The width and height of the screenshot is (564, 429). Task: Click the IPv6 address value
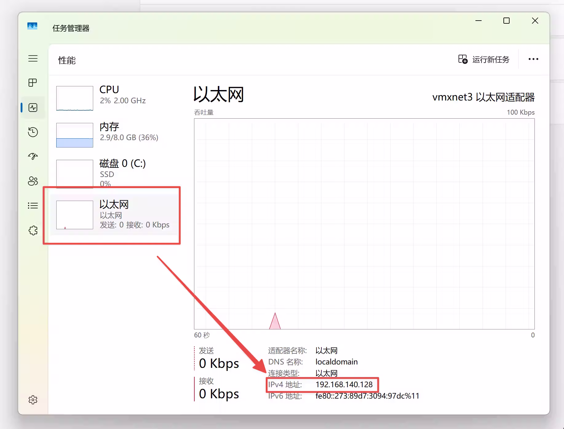(x=367, y=396)
